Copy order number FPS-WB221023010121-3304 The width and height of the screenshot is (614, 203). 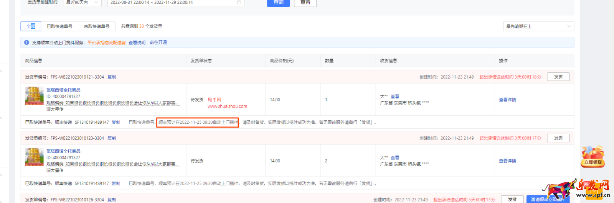click(x=112, y=77)
